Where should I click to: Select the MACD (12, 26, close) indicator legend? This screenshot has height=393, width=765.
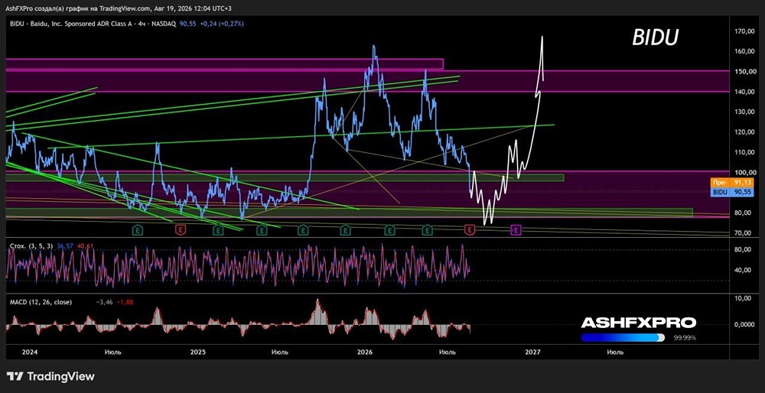coord(41,302)
